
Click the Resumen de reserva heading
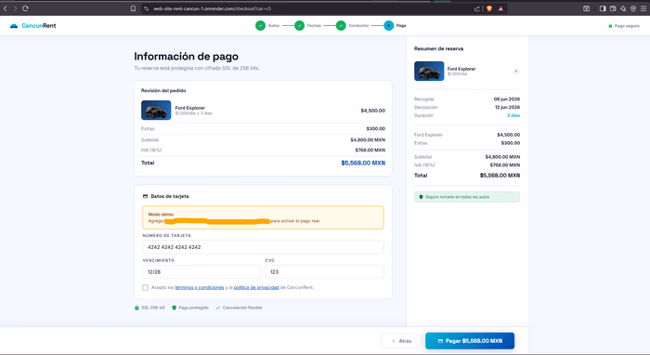[438, 49]
